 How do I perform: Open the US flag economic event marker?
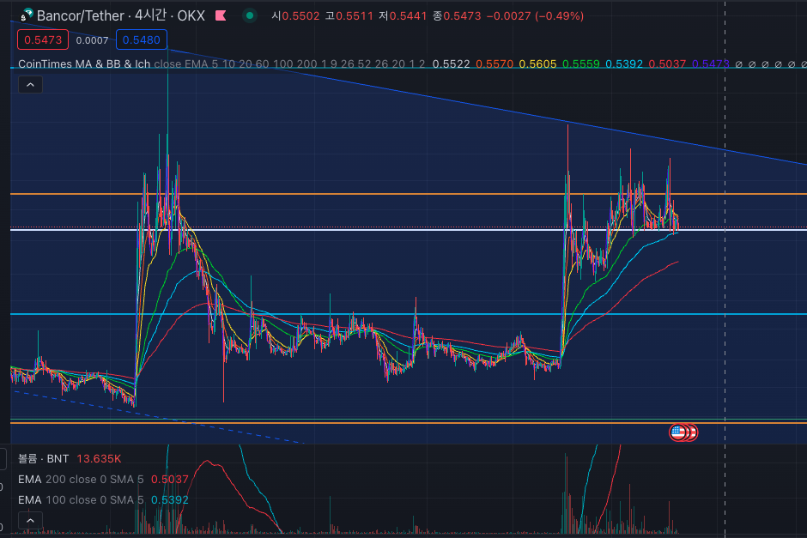point(678,432)
